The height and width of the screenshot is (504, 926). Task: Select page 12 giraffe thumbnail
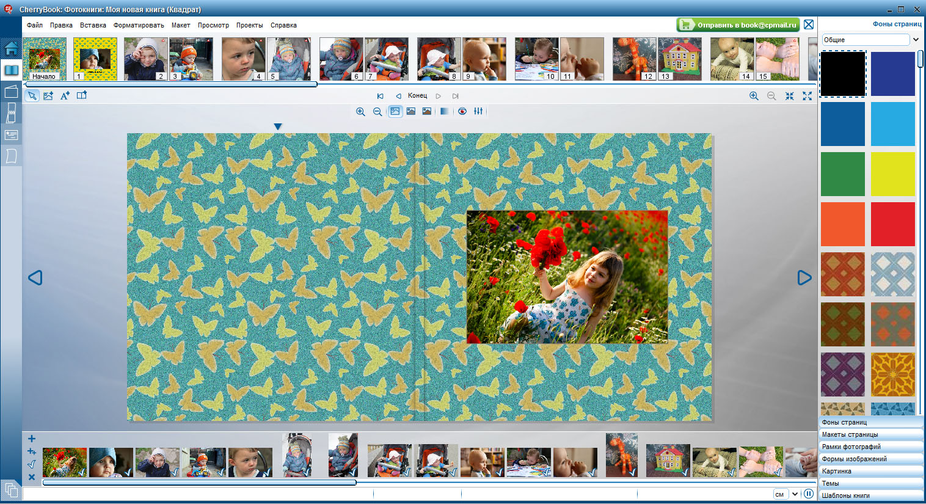click(x=635, y=59)
